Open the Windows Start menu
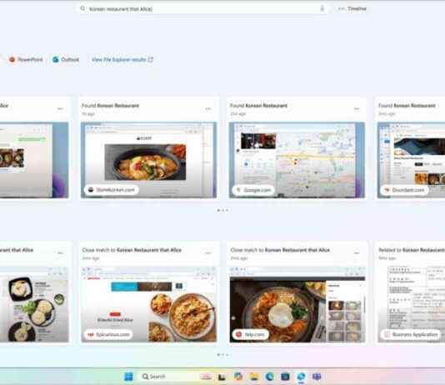Screen dimensions: 445x385 [128, 377]
